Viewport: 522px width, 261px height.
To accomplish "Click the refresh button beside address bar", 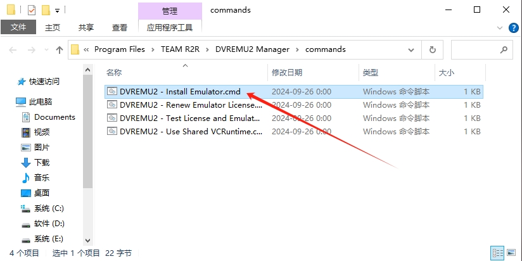I will tap(432, 49).
